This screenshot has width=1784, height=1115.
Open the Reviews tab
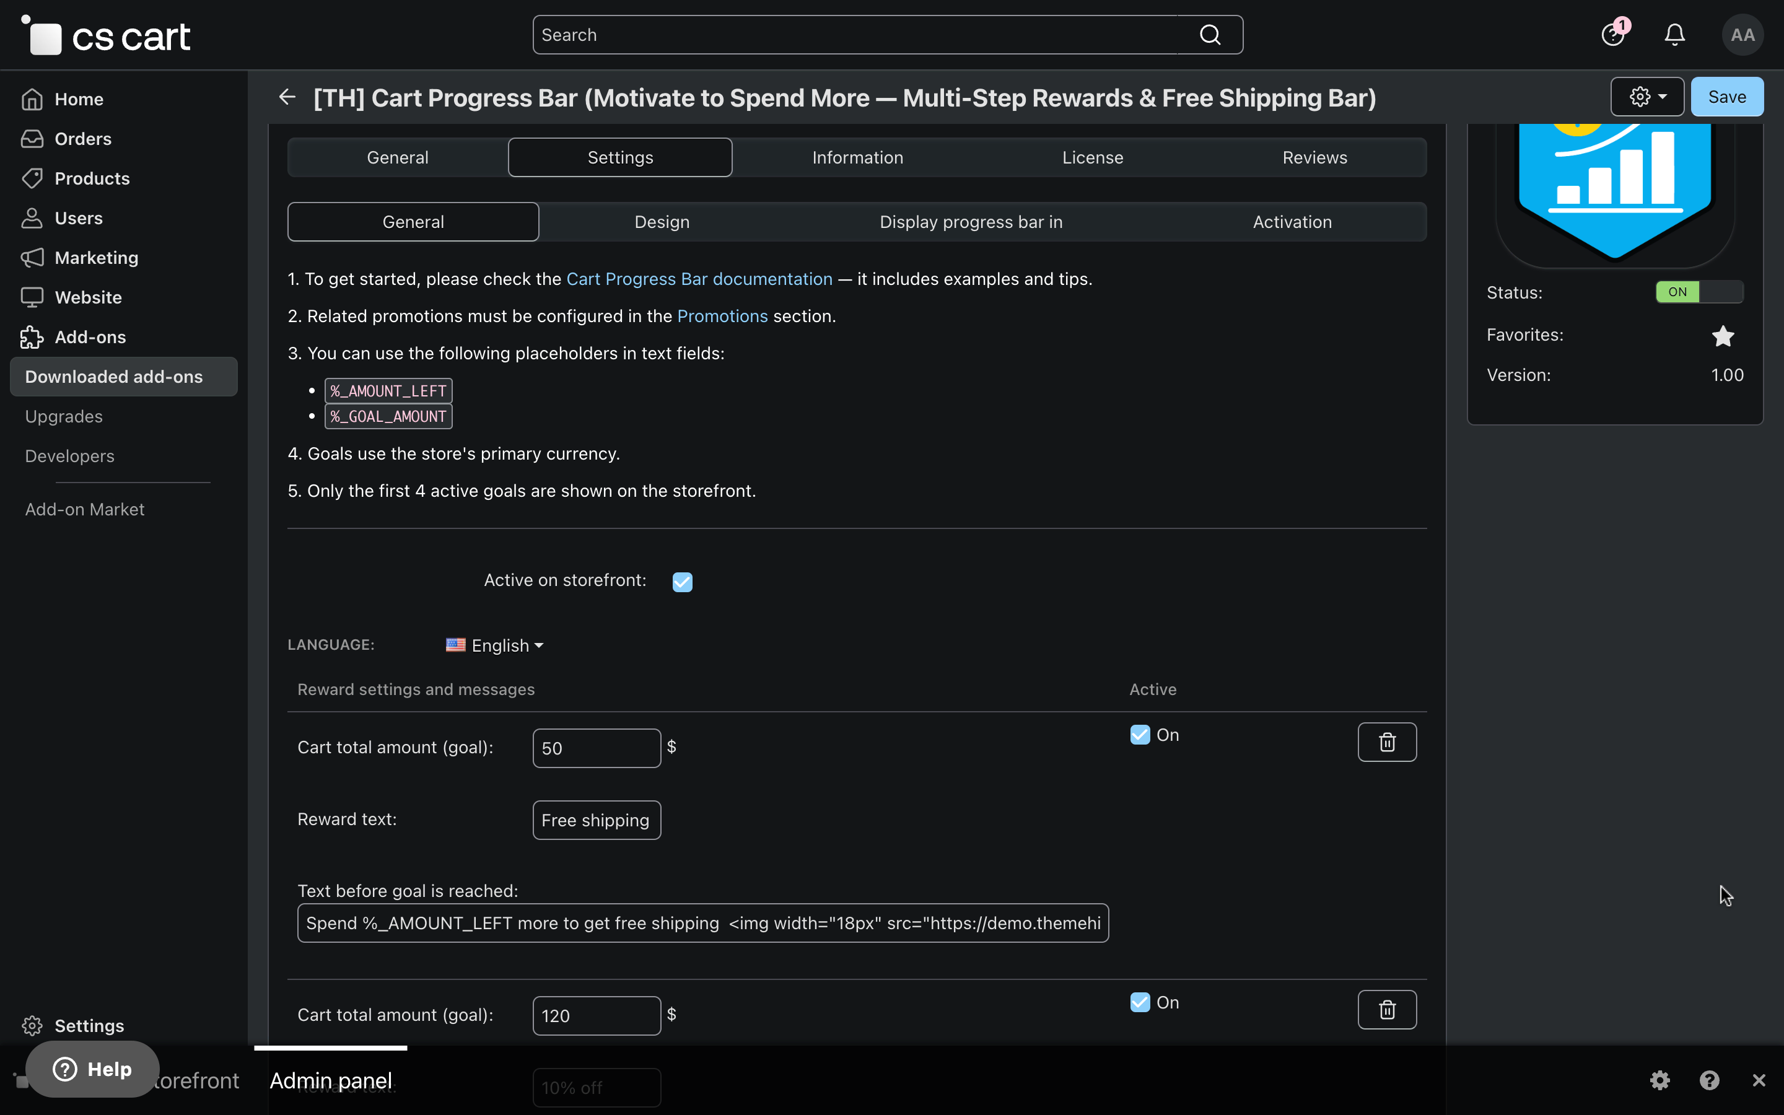pos(1314,157)
